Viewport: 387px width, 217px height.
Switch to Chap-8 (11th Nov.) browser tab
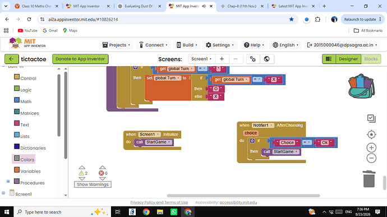242,6
